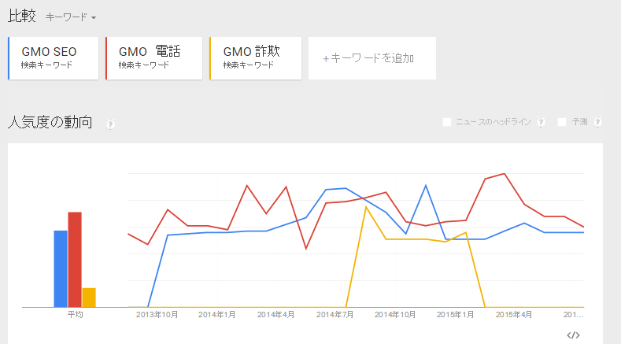Open help icon next to 人気度の動向
This screenshot has width=621, height=344.
point(110,124)
